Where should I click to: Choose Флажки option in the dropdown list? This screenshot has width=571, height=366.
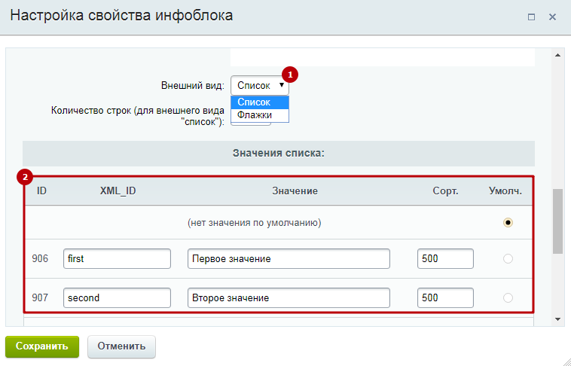click(x=260, y=115)
